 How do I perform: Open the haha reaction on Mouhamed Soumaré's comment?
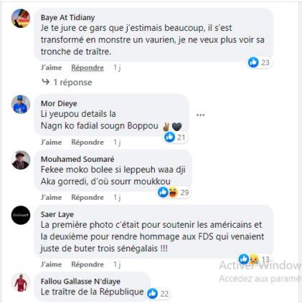coord(173,192)
